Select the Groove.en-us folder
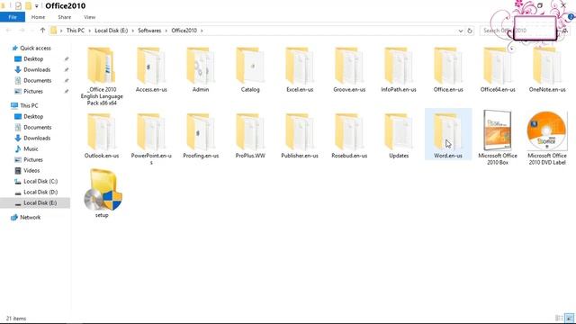The image size is (576, 324). pyautogui.click(x=349, y=70)
